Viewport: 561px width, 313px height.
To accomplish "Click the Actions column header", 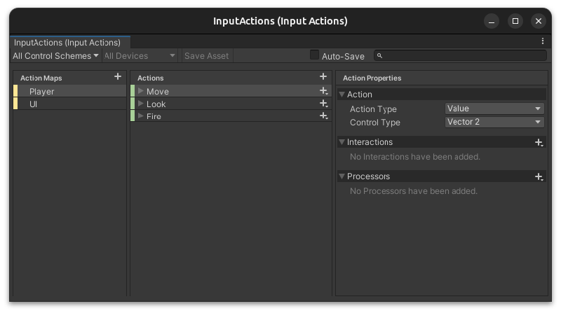I will (x=151, y=78).
